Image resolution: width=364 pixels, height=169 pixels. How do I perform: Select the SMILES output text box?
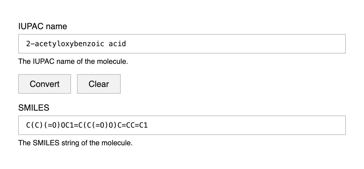point(182,125)
